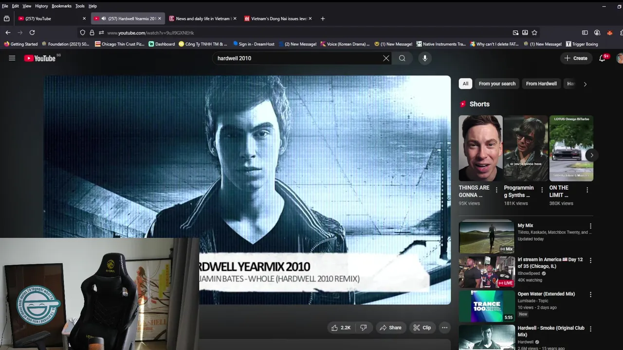Open the View menu
The width and height of the screenshot is (623, 350).
pyautogui.click(x=27, y=6)
